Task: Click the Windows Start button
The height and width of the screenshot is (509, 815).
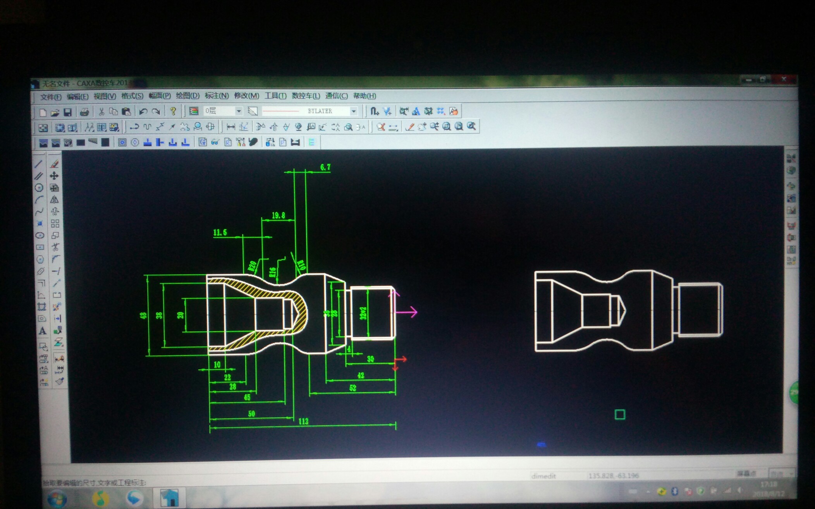Action: [57, 499]
